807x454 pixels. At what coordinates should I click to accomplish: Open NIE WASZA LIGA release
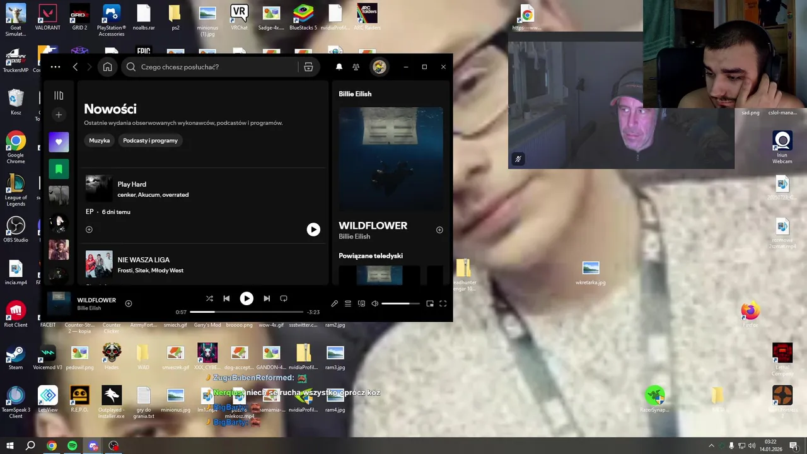pyautogui.click(x=143, y=260)
